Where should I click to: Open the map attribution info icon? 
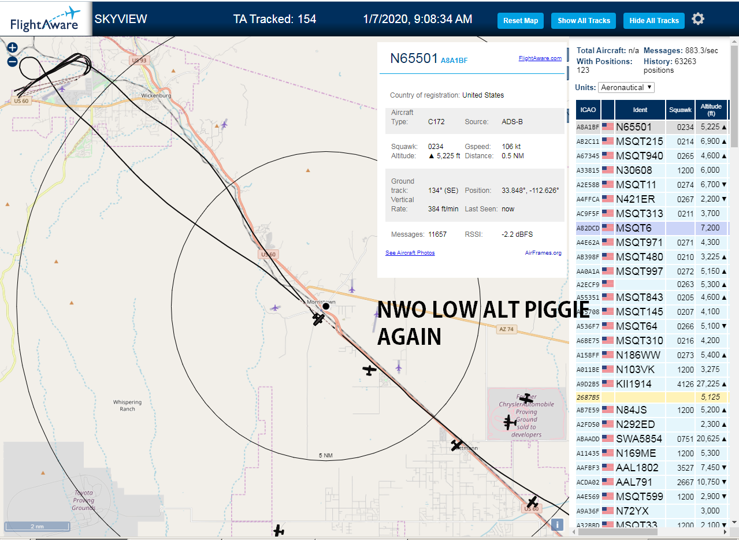pyautogui.click(x=557, y=524)
